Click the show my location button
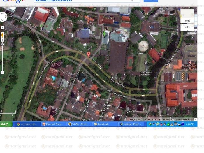Image resolution: width=204 pixels, height=153 pixels. click(2, 28)
